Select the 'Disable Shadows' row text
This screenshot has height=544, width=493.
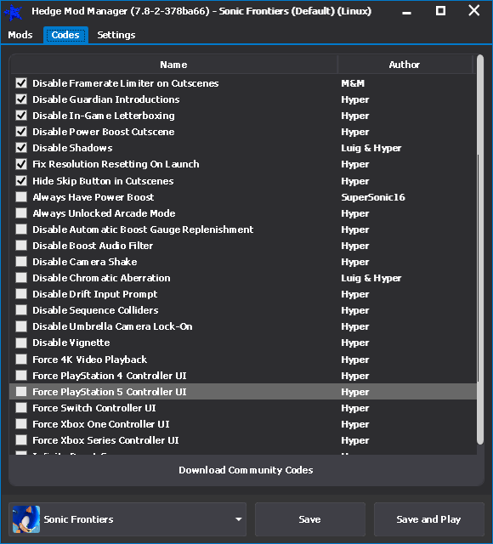pos(72,148)
